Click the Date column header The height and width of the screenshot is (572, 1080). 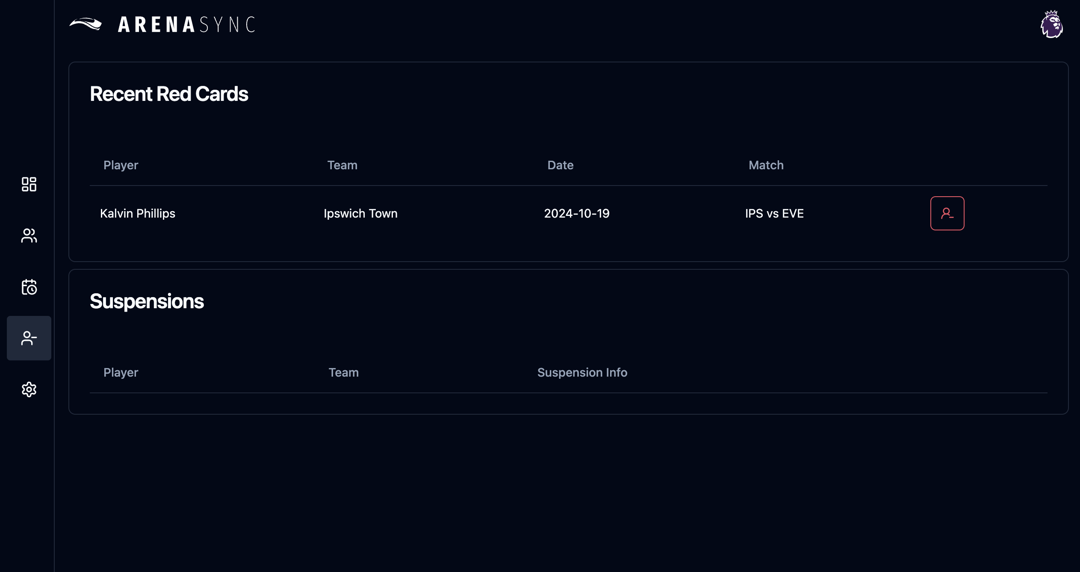click(x=560, y=165)
